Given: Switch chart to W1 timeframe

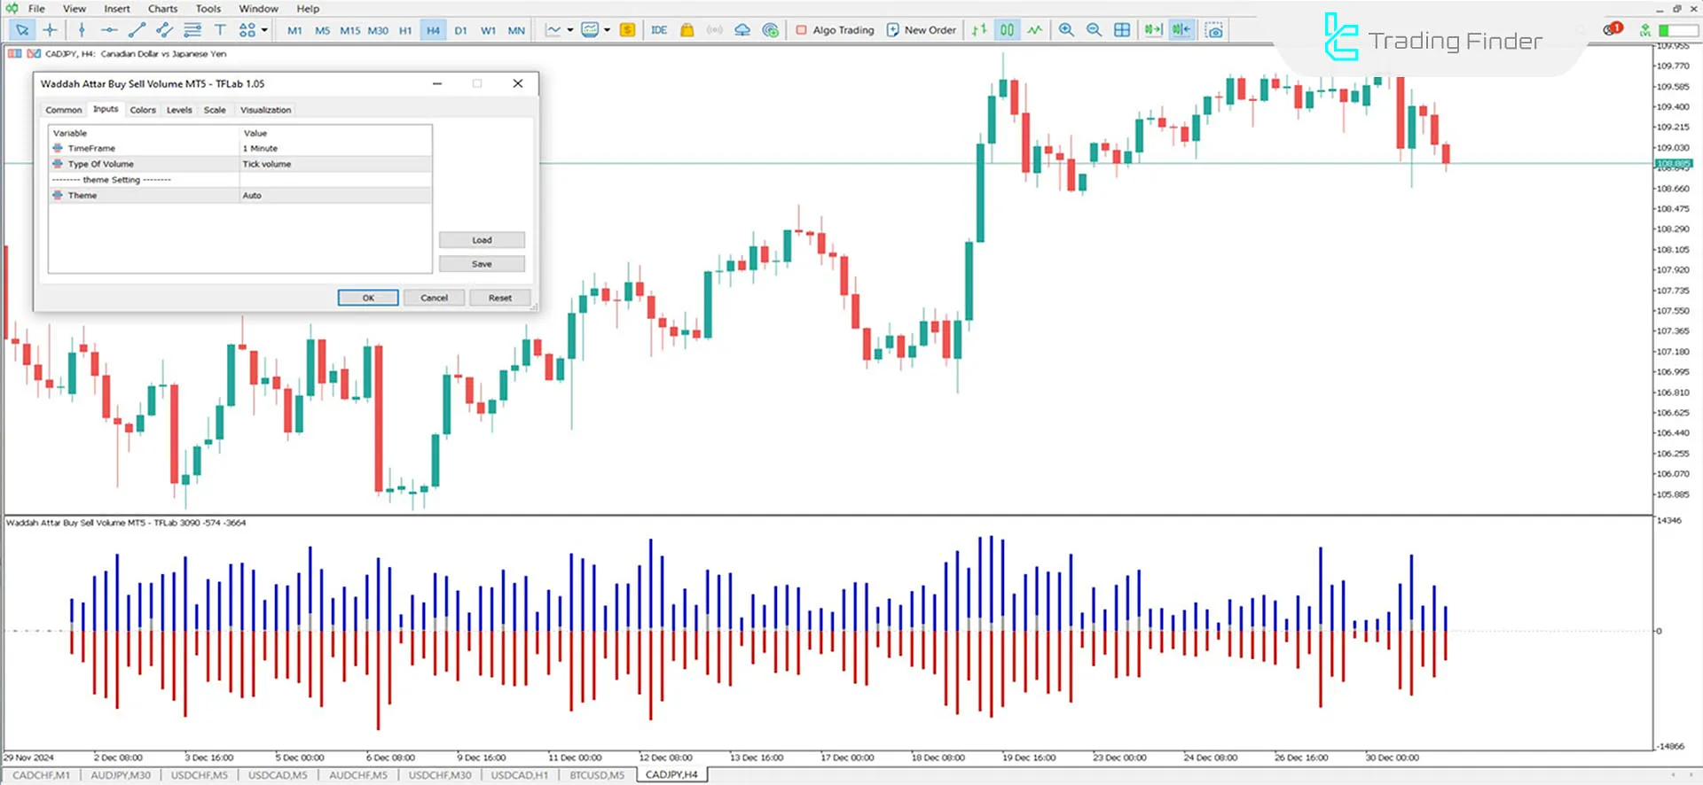Looking at the screenshot, I should point(488,30).
